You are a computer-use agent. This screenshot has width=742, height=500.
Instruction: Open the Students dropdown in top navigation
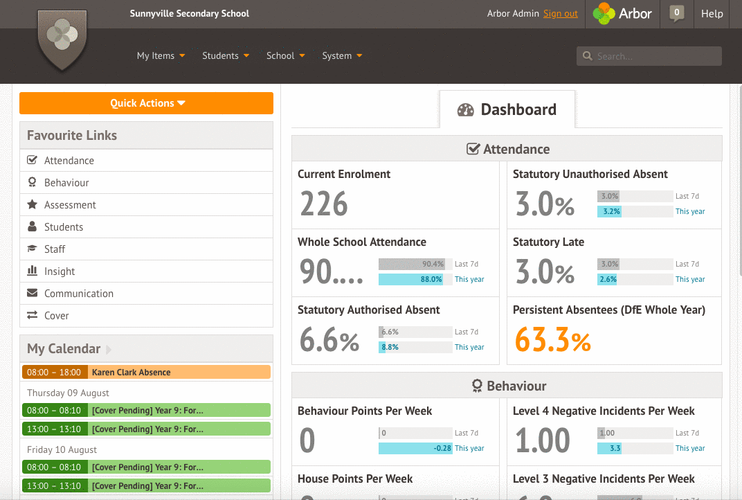pos(226,56)
